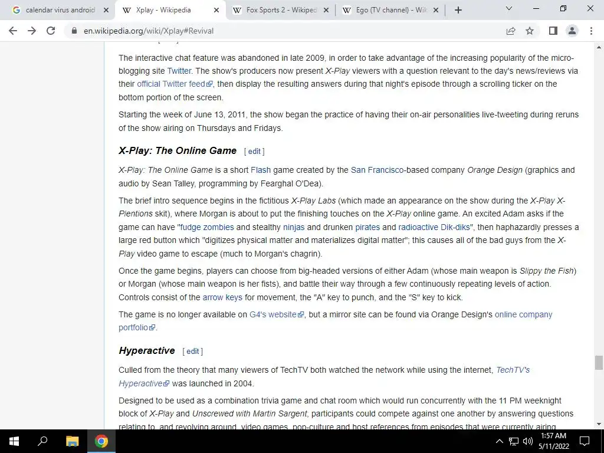Viewport: 604px width, 453px height.
Task: Close the Ego (TV channel) tab
Action: 436,11
